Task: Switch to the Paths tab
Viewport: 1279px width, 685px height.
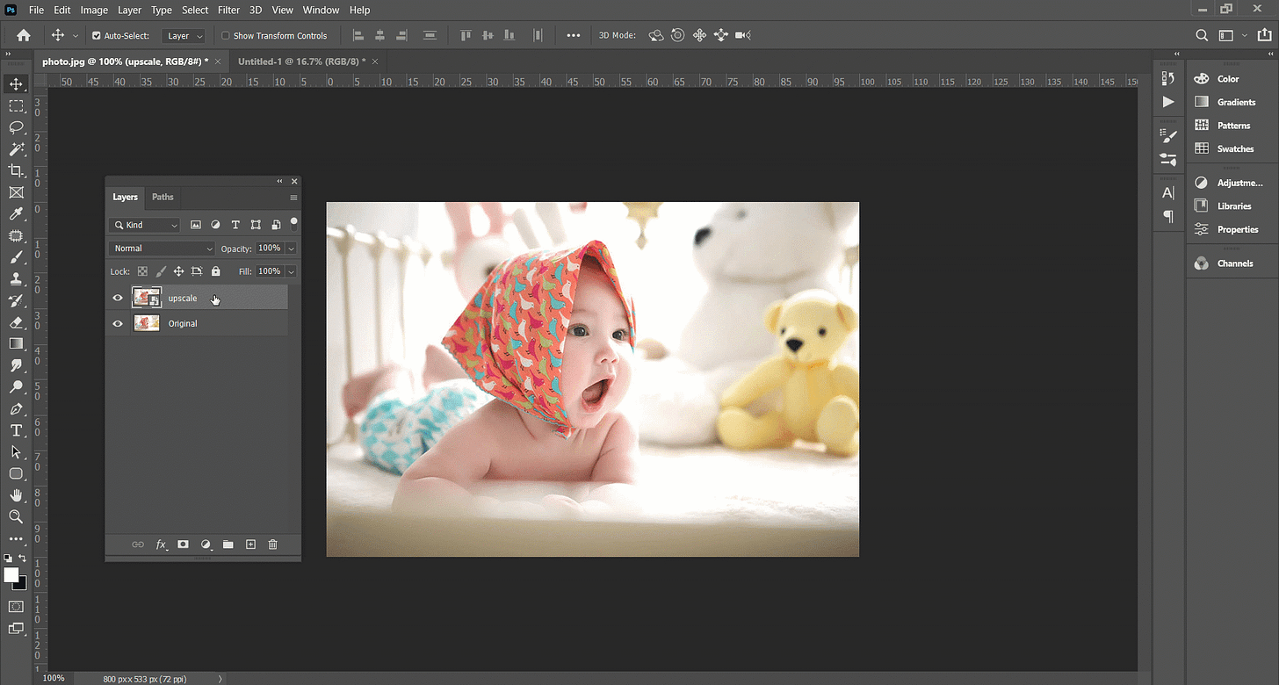Action: click(x=163, y=197)
